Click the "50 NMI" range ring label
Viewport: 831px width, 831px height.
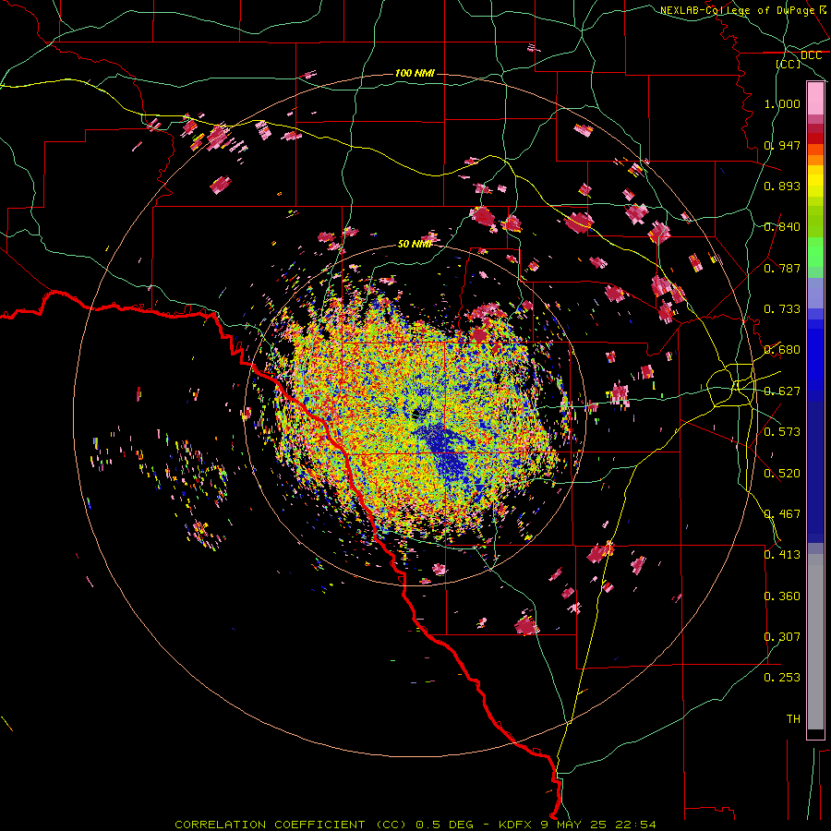pos(415,244)
